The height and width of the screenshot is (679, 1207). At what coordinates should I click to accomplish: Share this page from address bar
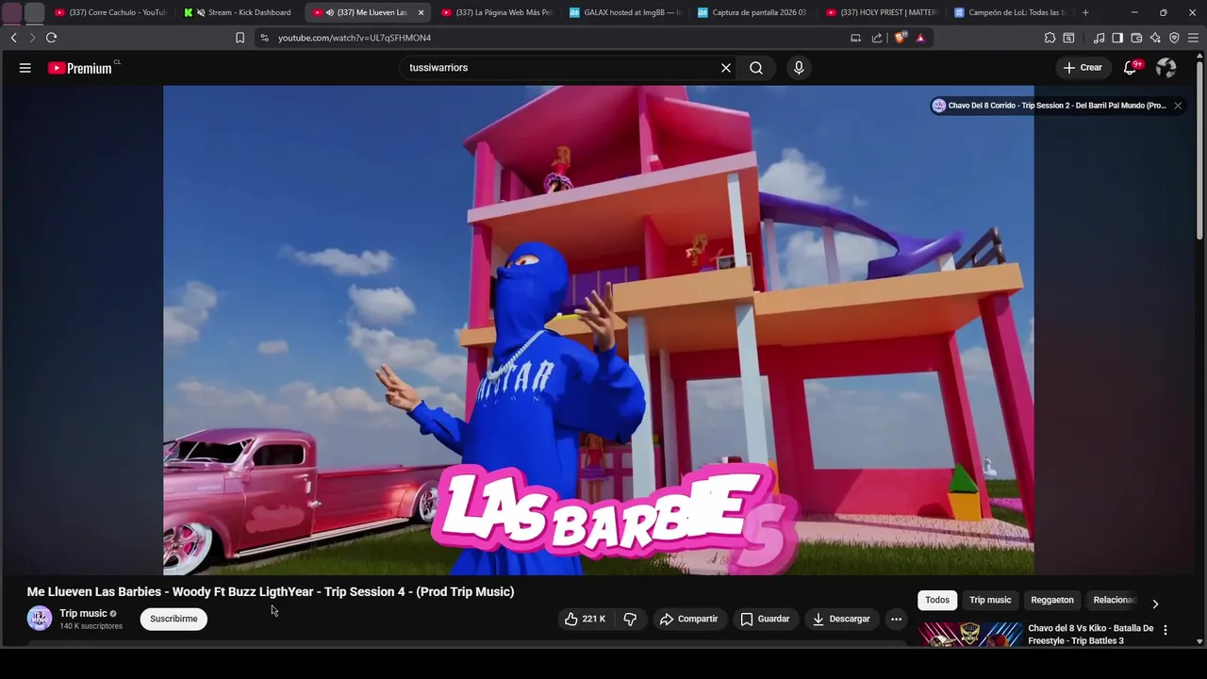pos(877,38)
